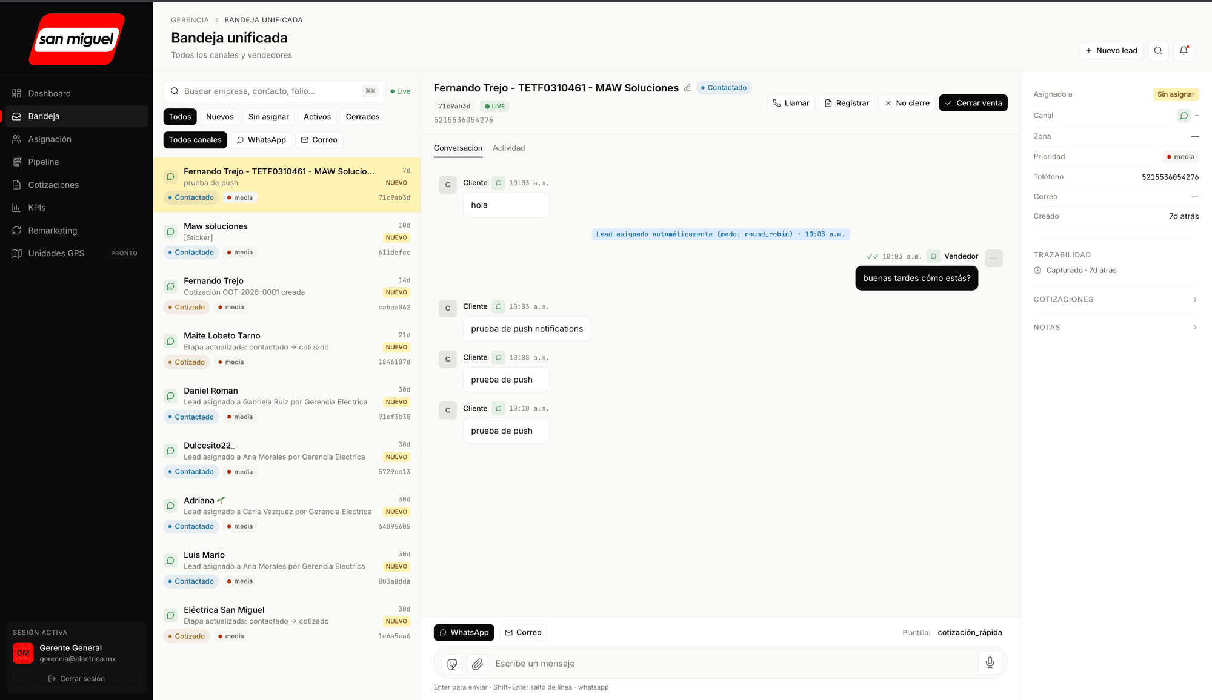Click the paperclip attach icon
The image size is (1212, 700).
[x=478, y=664]
